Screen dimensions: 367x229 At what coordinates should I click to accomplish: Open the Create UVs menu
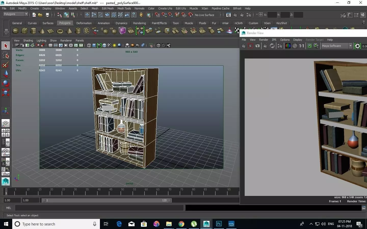pyautogui.click(x=165, y=8)
